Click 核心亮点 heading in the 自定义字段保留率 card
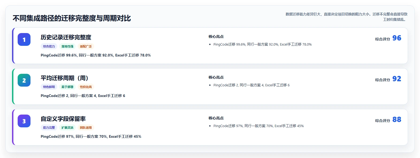 [216, 118]
